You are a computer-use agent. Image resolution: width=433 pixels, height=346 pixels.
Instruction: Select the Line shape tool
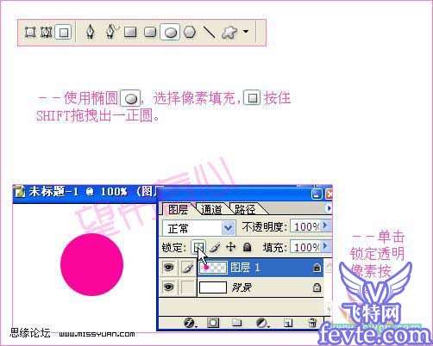pos(209,32)
